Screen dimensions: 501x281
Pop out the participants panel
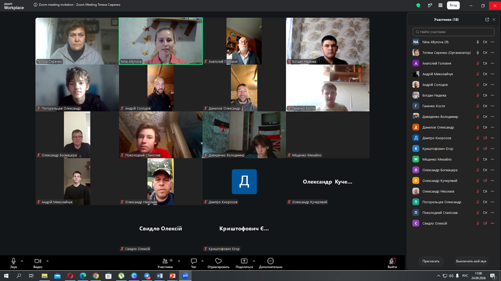tap(487, 19)
